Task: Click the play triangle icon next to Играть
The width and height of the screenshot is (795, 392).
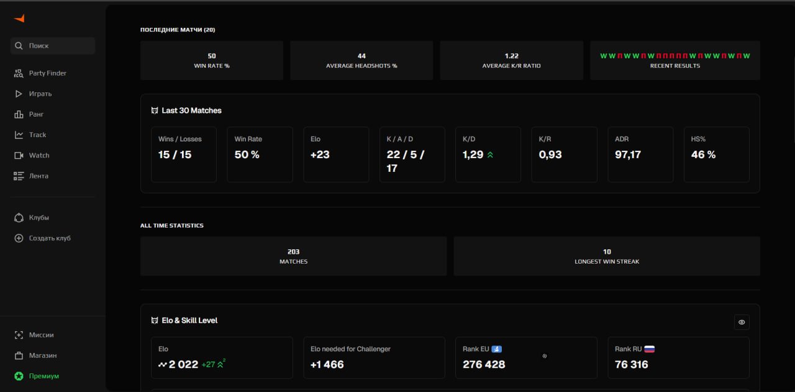Action: coord(17,94)
